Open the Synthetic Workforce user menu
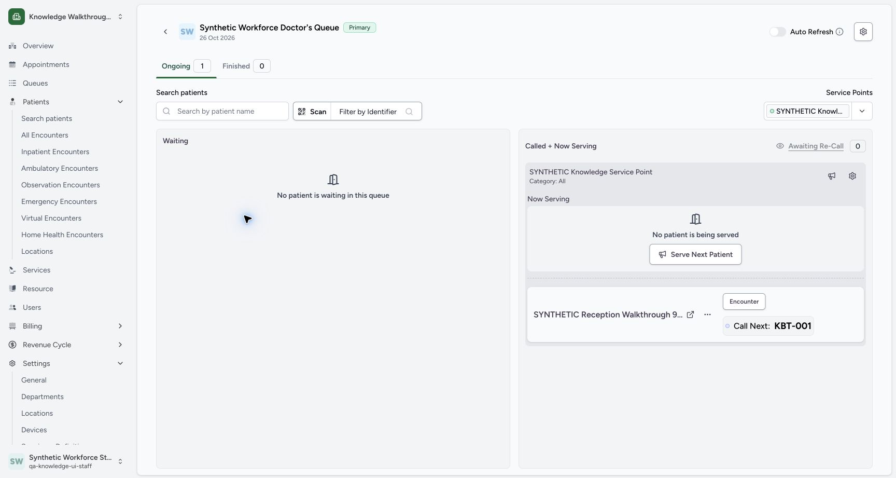896x478 pixels. click(x=66, y=461)
